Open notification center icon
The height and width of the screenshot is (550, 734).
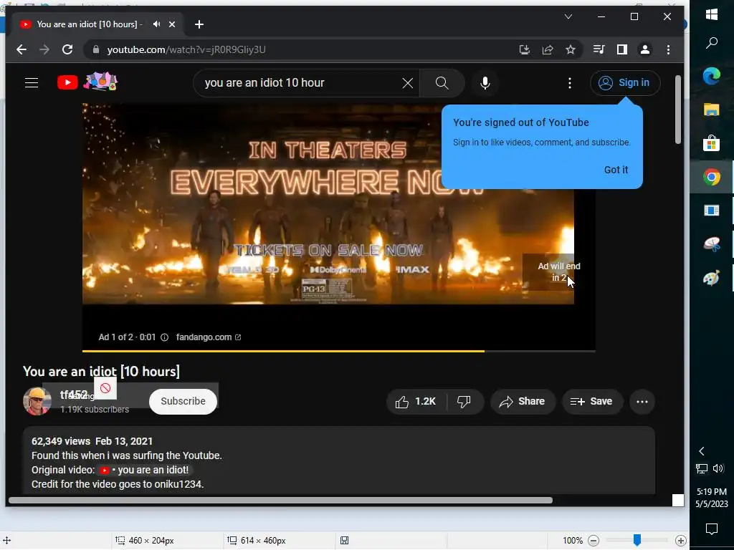click(x=712, y=529)
